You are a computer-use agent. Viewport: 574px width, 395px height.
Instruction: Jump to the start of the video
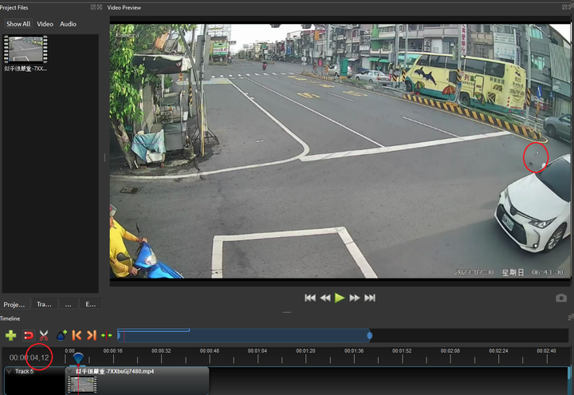point(310,298)
